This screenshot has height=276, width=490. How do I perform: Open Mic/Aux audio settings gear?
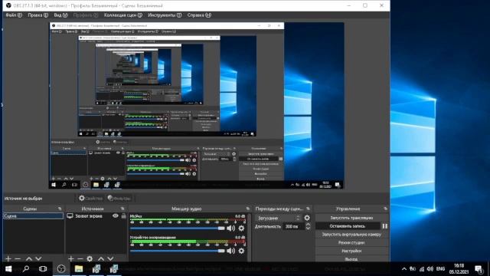(241, 228)
